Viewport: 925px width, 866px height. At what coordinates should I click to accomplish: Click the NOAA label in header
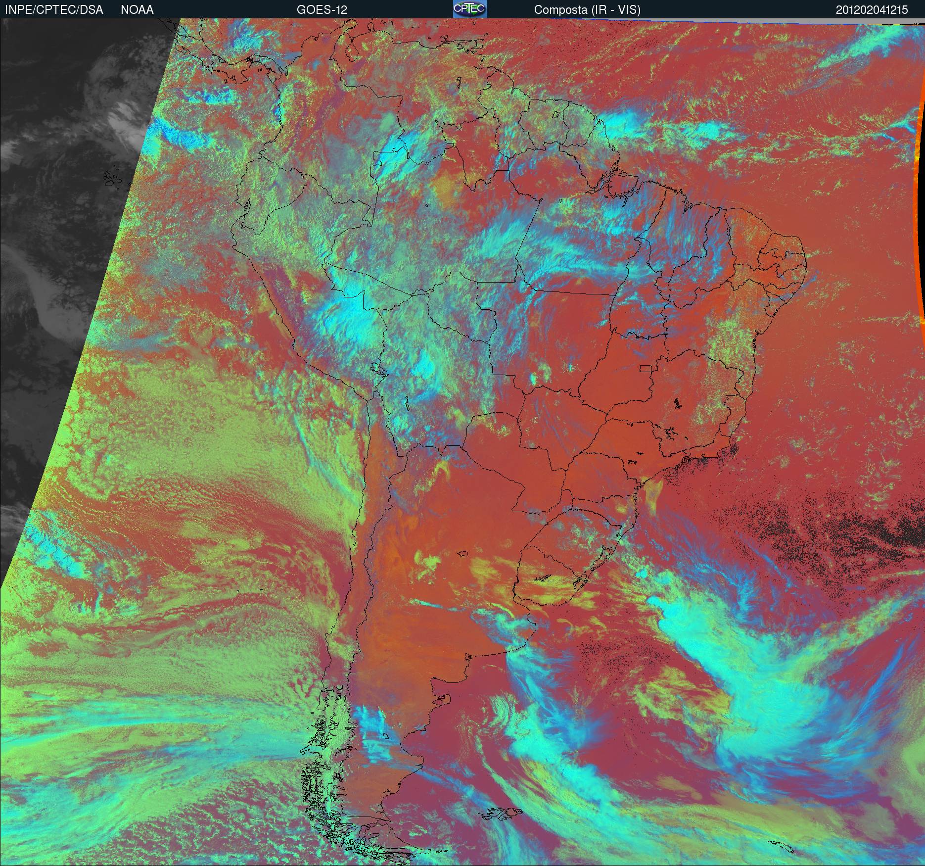coord(137,10)
